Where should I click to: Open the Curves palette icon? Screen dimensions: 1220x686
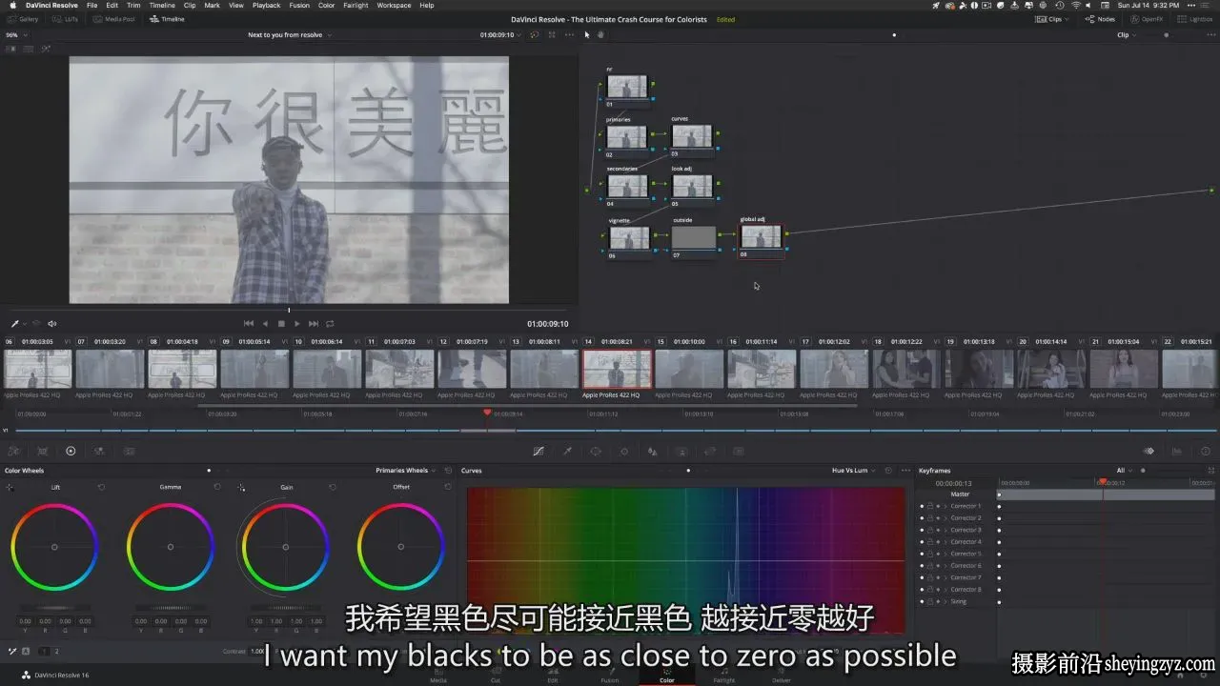point(539,451)
